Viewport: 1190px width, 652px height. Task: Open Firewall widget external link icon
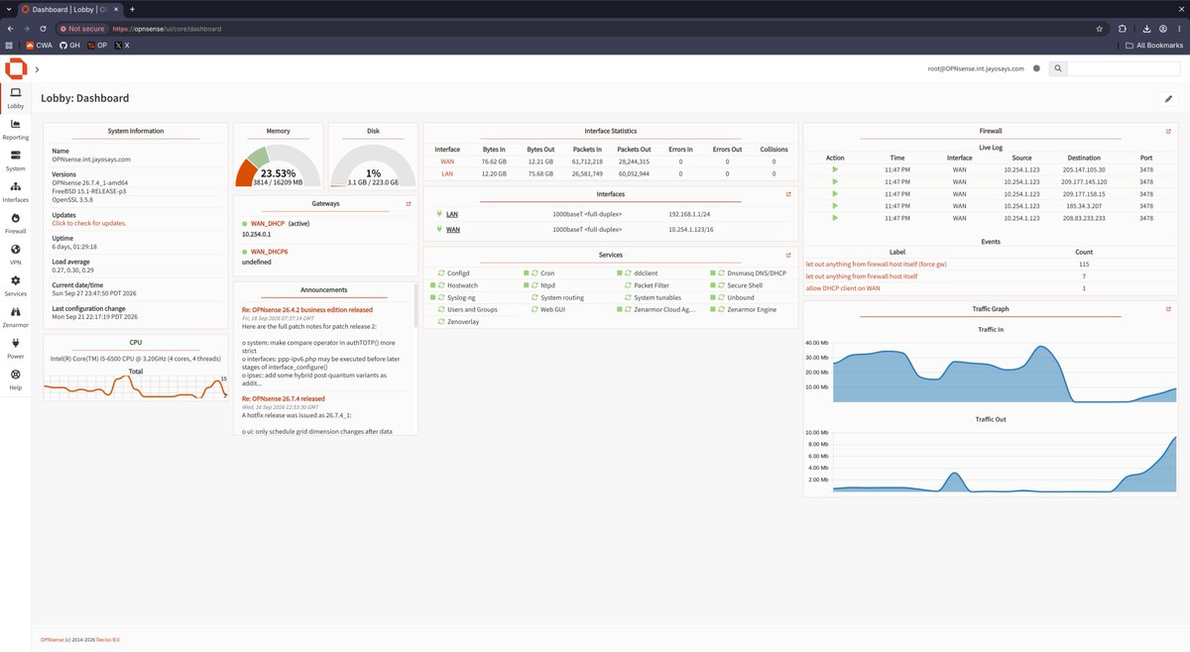point(1169,131)
